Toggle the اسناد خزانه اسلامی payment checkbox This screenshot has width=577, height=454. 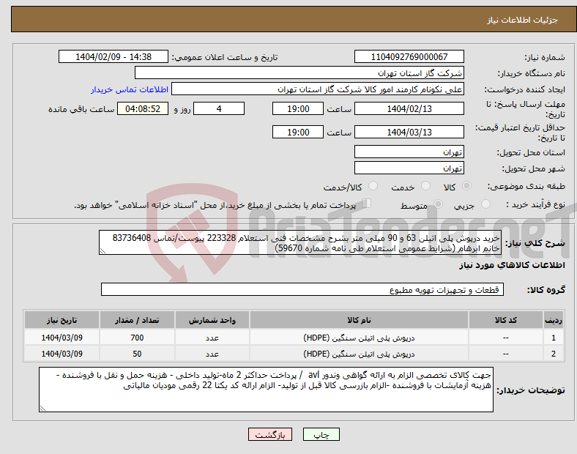367,204
